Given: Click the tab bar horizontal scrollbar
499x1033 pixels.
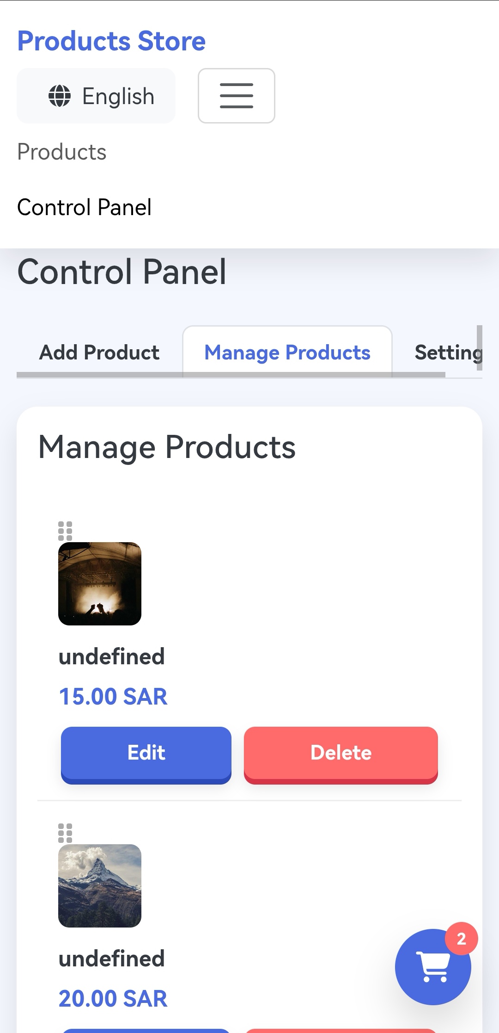Looking at the screenshot, I should pyautogui.click(x=231, y=375).
